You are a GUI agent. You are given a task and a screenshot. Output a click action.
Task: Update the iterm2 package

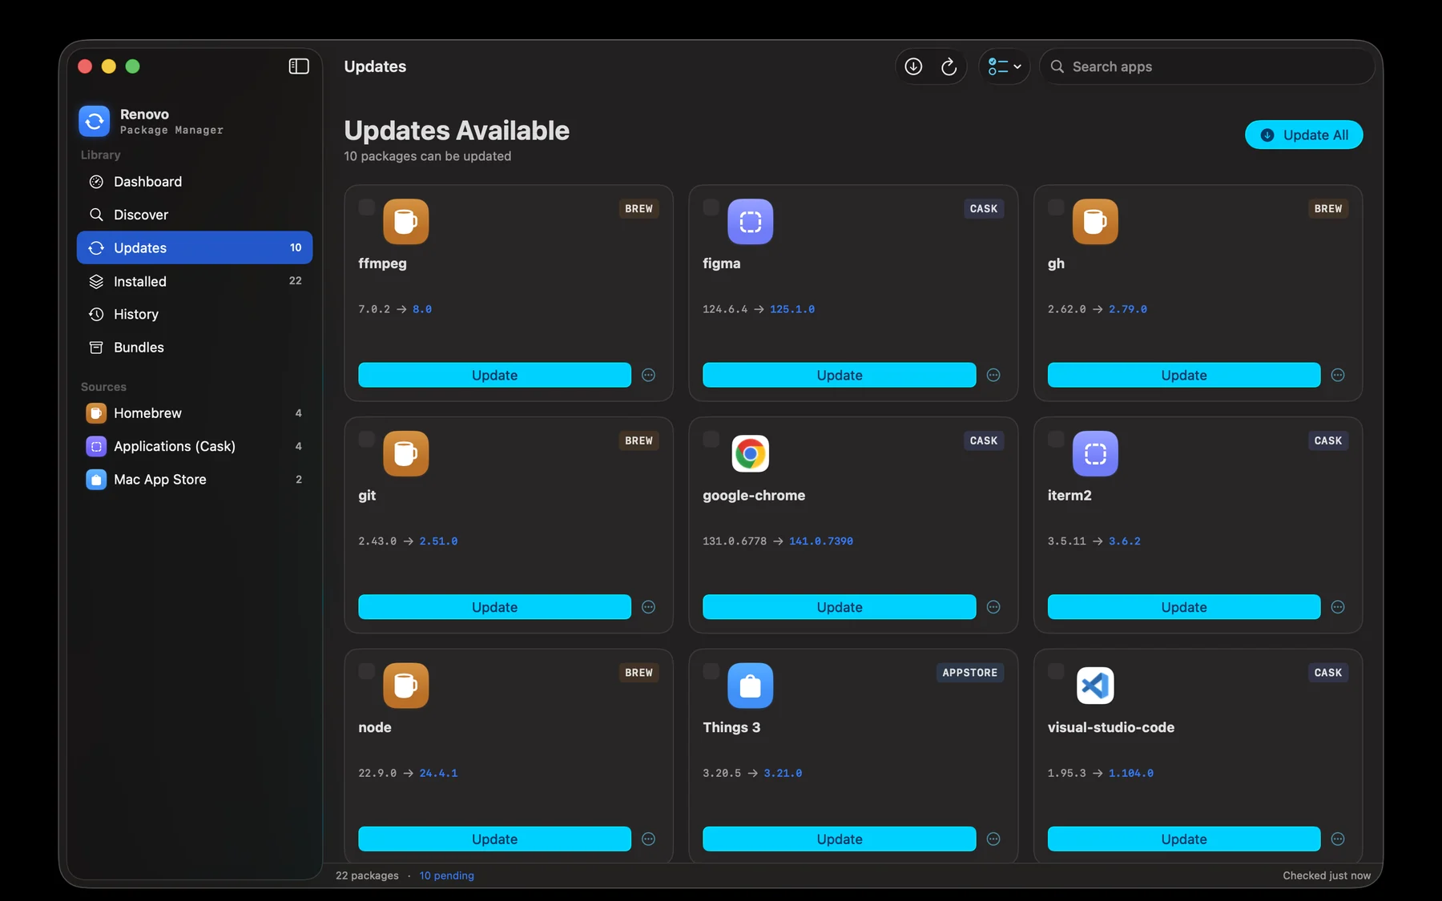(1184, 607)
